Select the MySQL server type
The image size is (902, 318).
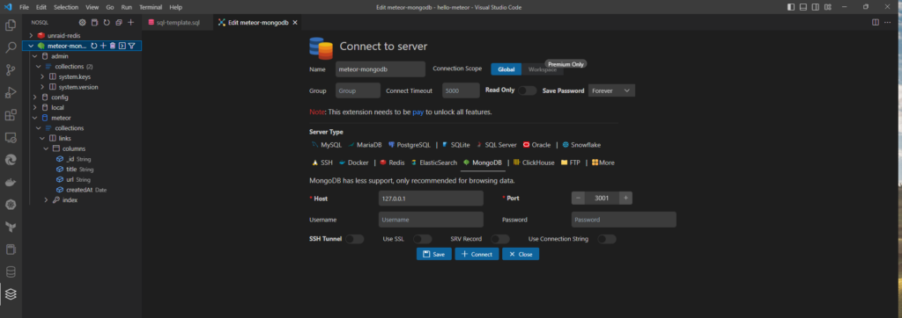click(326, 145)
